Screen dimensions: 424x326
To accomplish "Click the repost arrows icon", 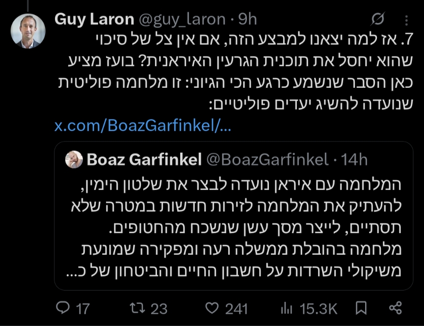I will 135,308.
